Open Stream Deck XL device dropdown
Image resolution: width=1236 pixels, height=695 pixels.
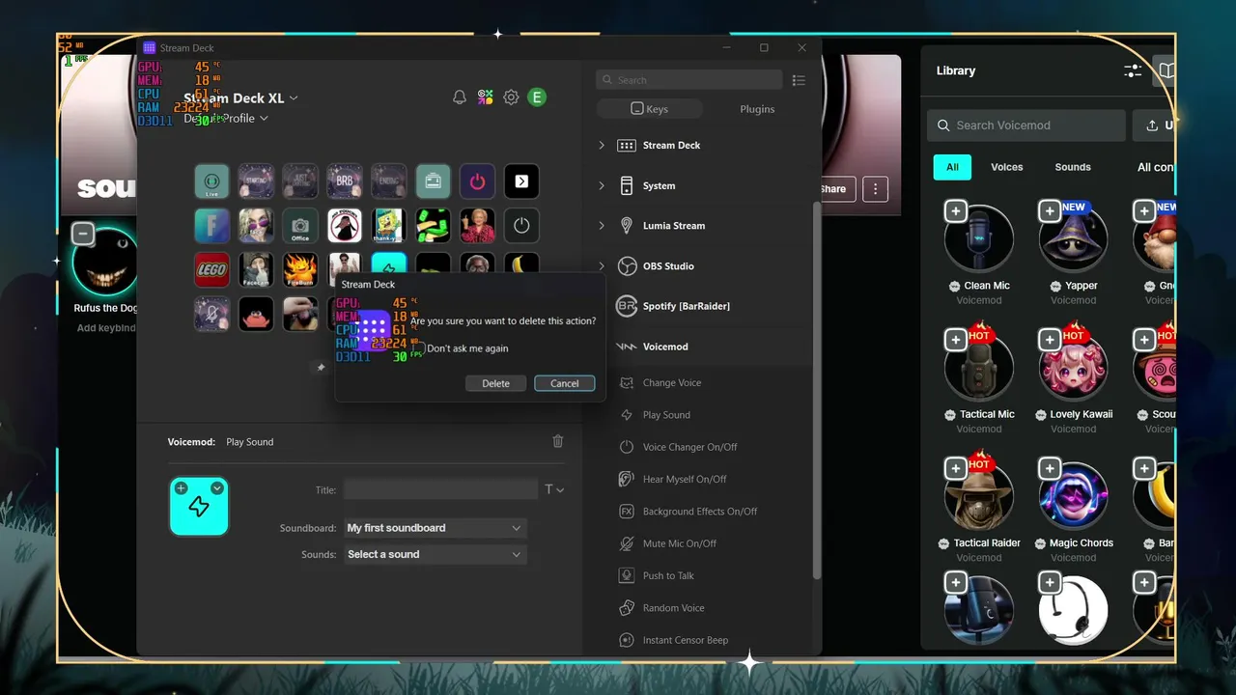coord(241,97)
